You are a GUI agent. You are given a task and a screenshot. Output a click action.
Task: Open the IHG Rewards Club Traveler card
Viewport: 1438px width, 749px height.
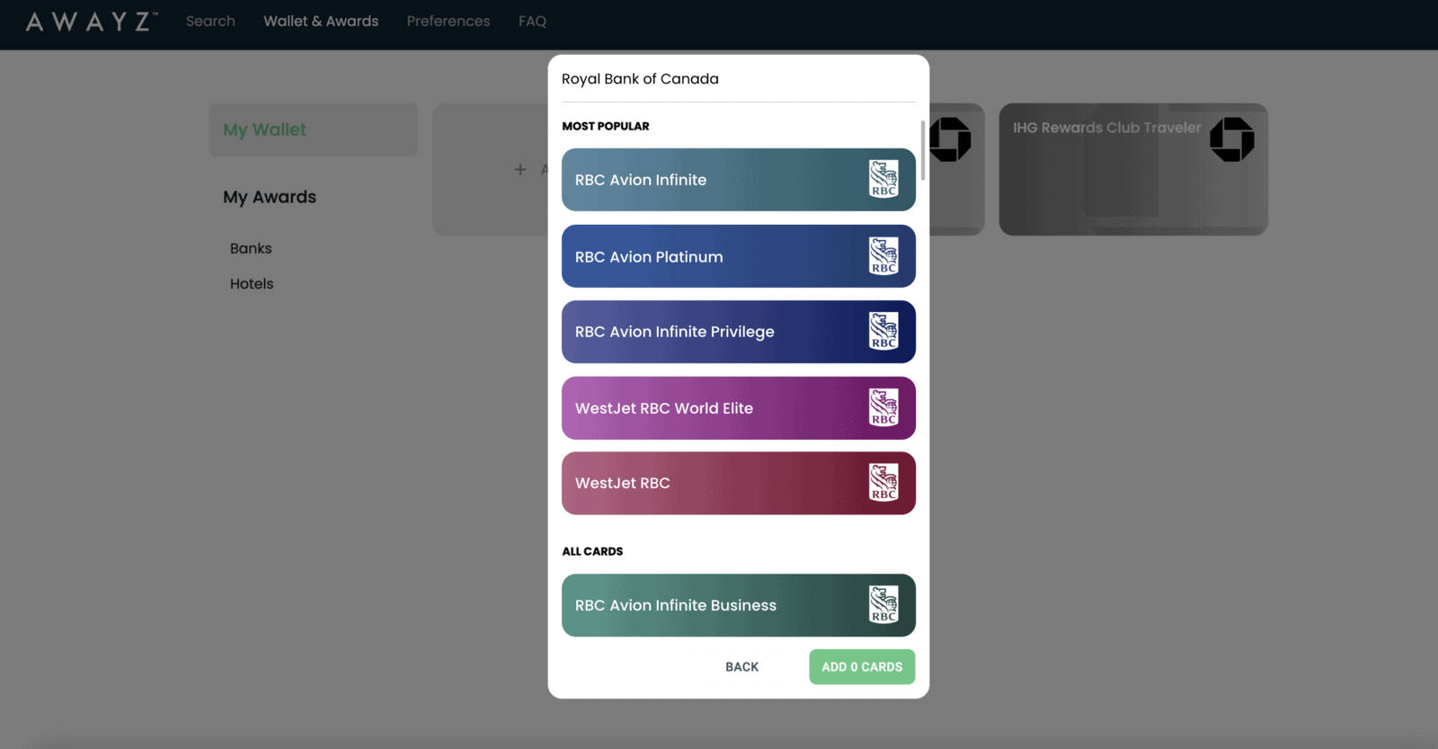point(1133,169)
